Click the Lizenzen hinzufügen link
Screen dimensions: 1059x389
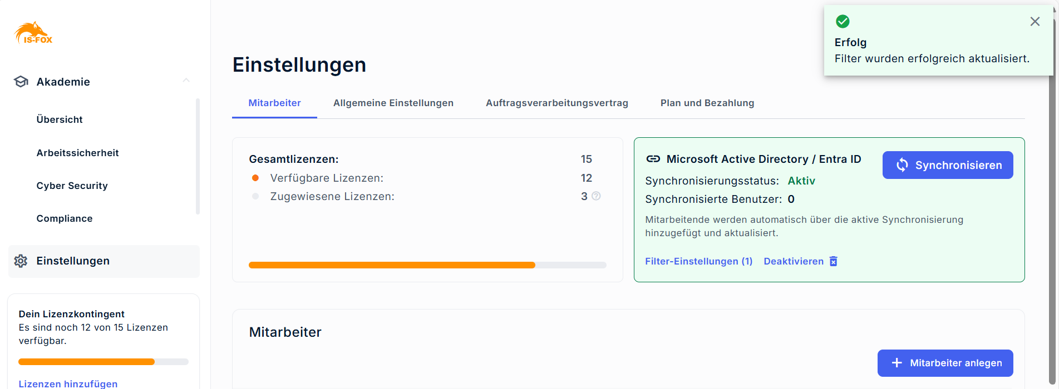click(x=68, y=384)
